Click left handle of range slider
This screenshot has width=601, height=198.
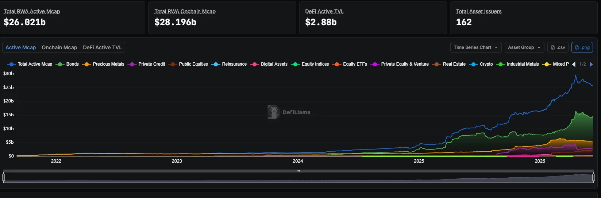pos(4,178)
